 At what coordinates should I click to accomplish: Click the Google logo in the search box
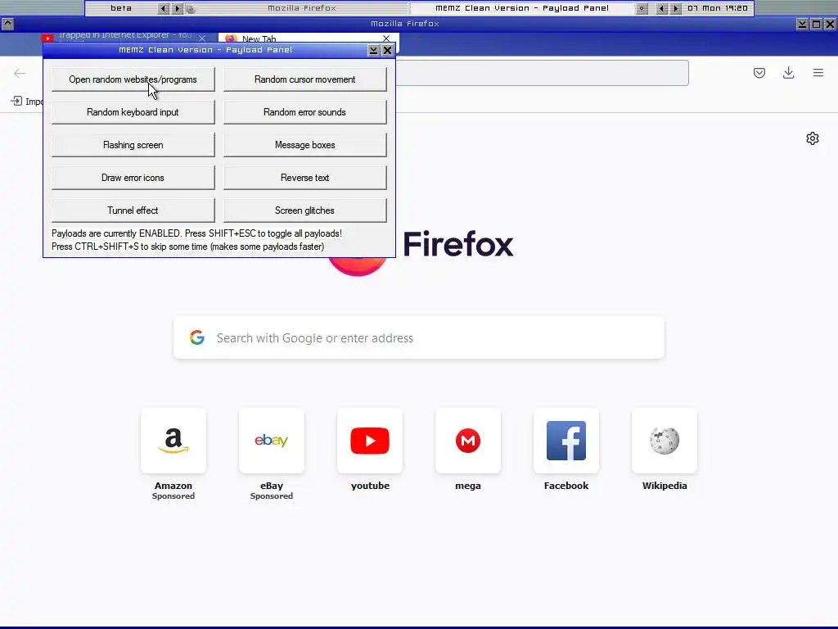click(x=197, y=337)
